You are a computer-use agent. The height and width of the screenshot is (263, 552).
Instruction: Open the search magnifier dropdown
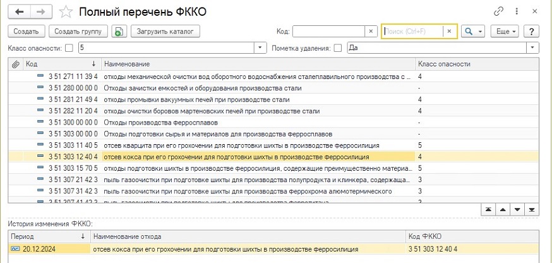[x=472, y=31]
